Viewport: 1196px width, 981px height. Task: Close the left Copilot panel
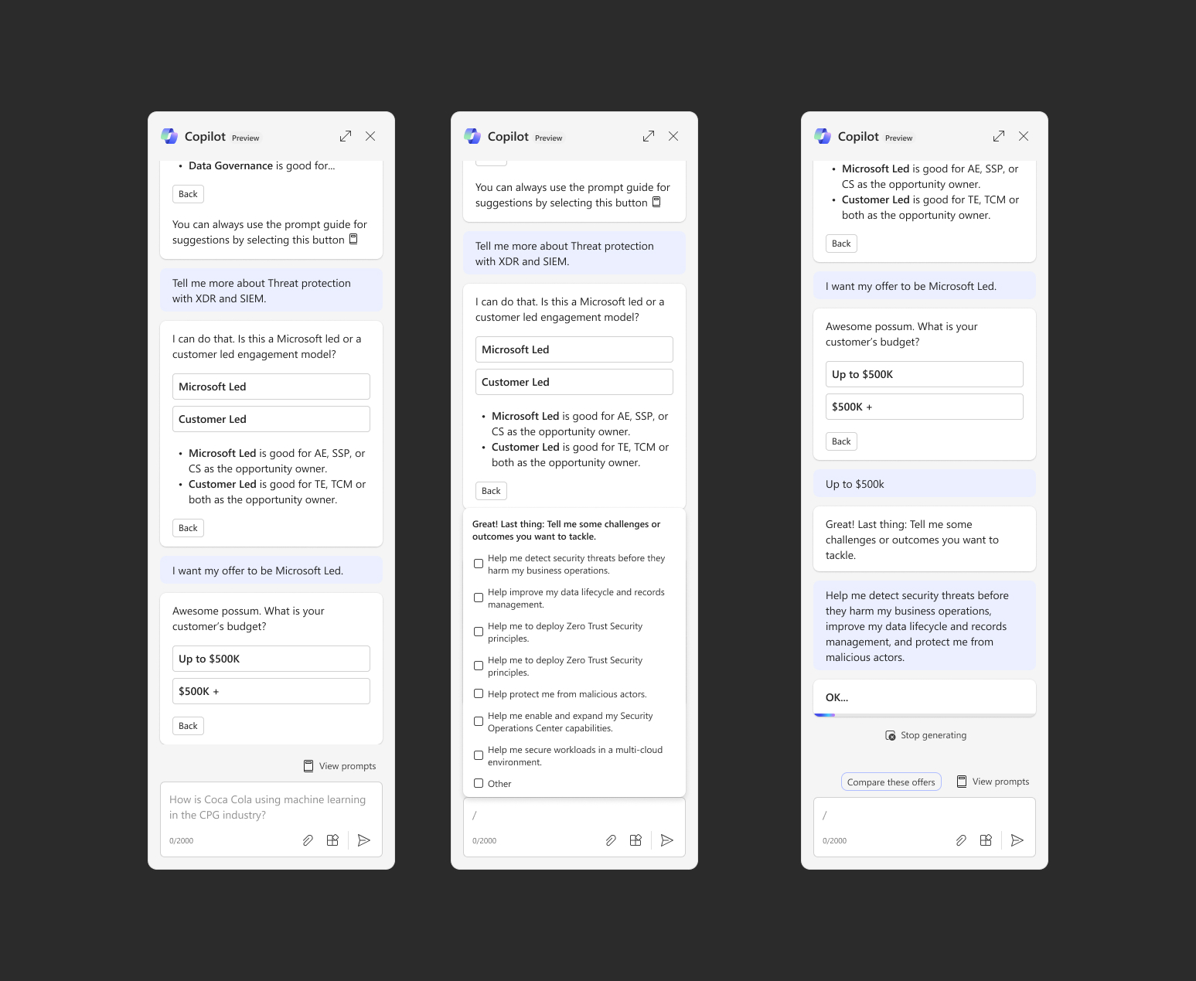point(370,136)
